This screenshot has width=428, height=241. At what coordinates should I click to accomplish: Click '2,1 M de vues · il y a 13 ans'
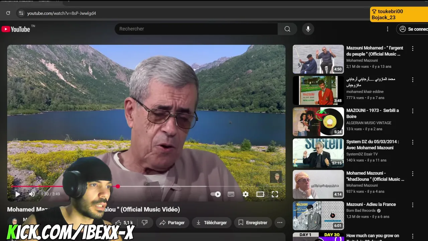pyautogui.click(x=369, y=67)
